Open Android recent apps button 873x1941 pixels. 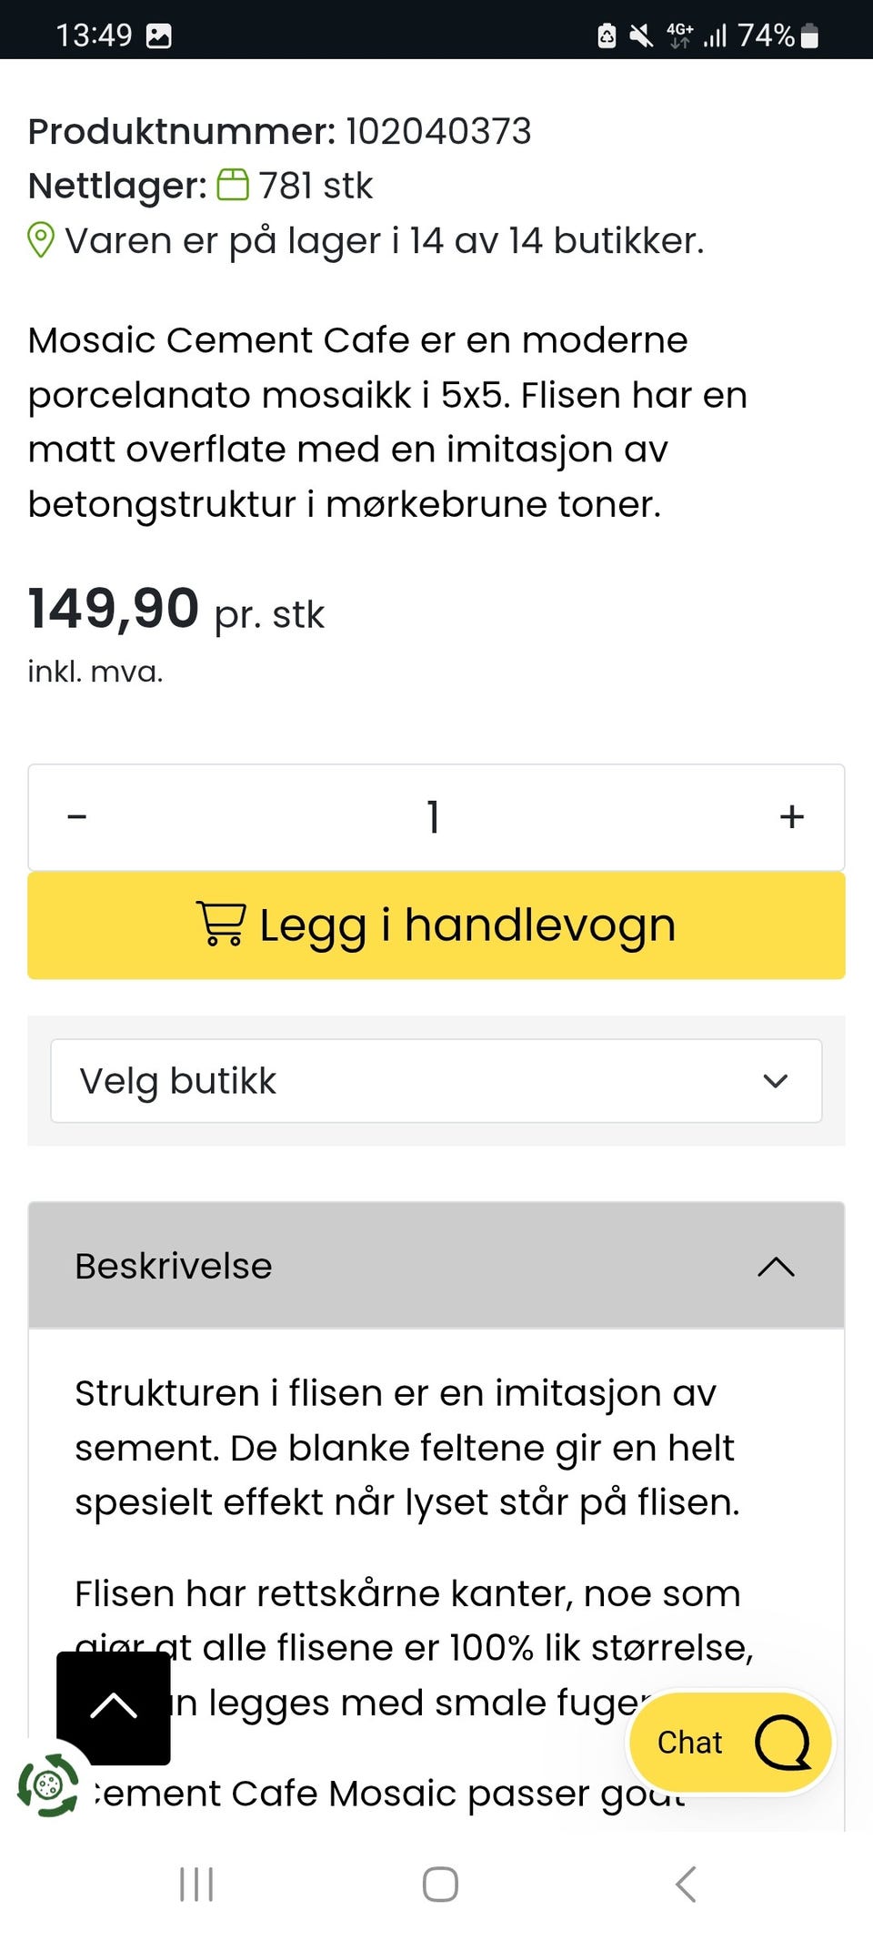pyautogui.click(x=196, y=1884)
